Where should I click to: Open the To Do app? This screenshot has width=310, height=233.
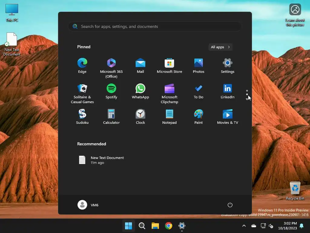pos(199,92)
